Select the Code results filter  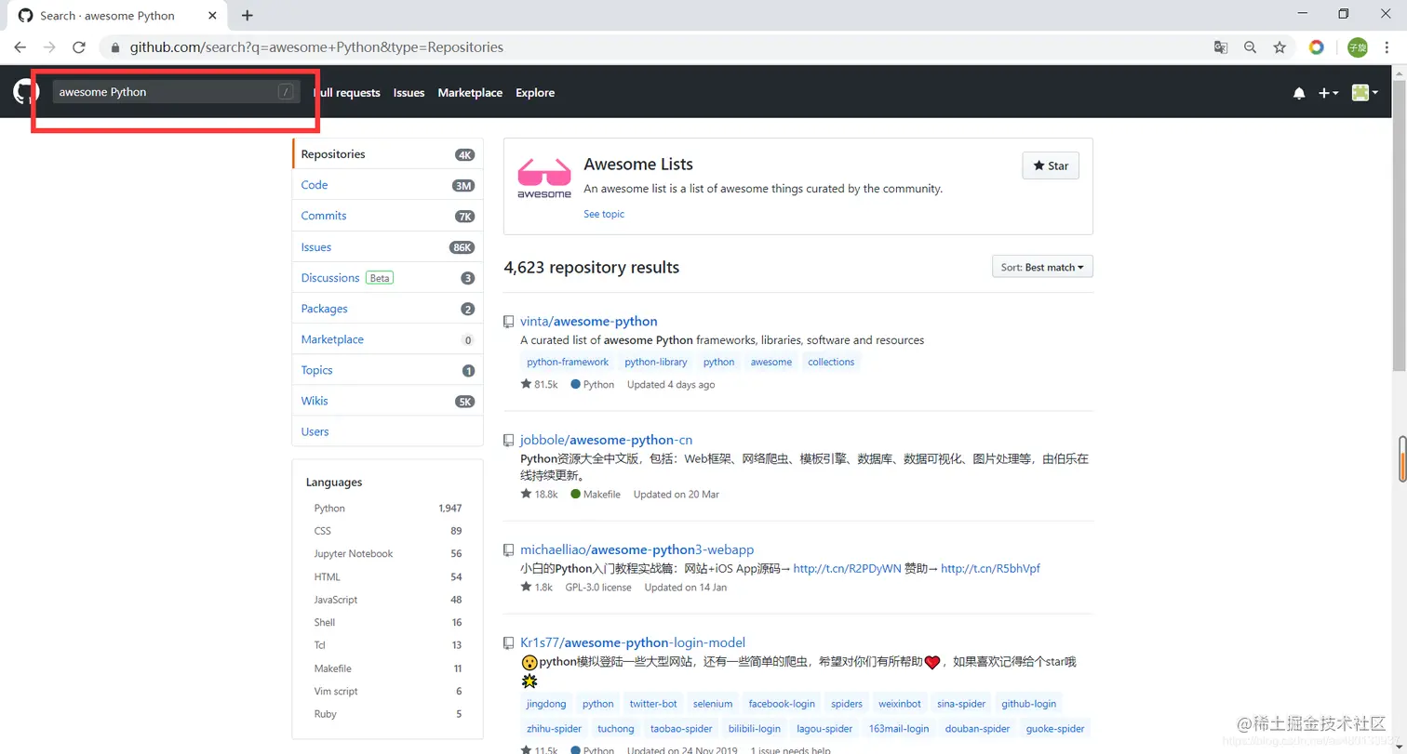(x=387, y=185)
